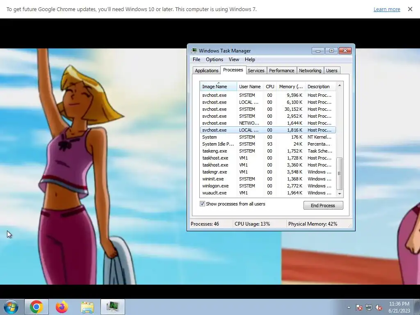Launch Firefox from the taskbar
420x315 pixels.
[62, 307]
